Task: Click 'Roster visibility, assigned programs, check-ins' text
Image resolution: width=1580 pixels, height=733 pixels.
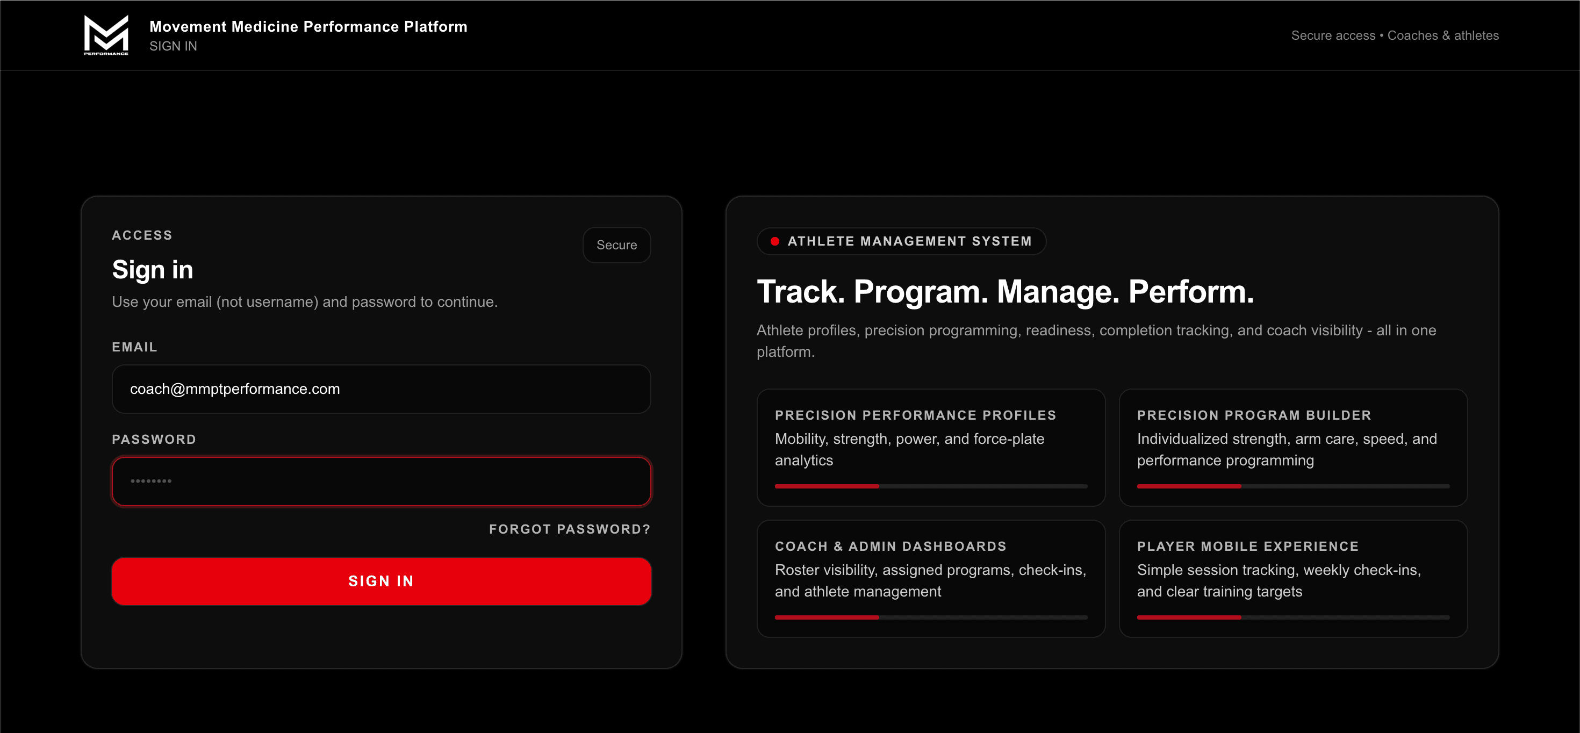Action: [930, 580]
